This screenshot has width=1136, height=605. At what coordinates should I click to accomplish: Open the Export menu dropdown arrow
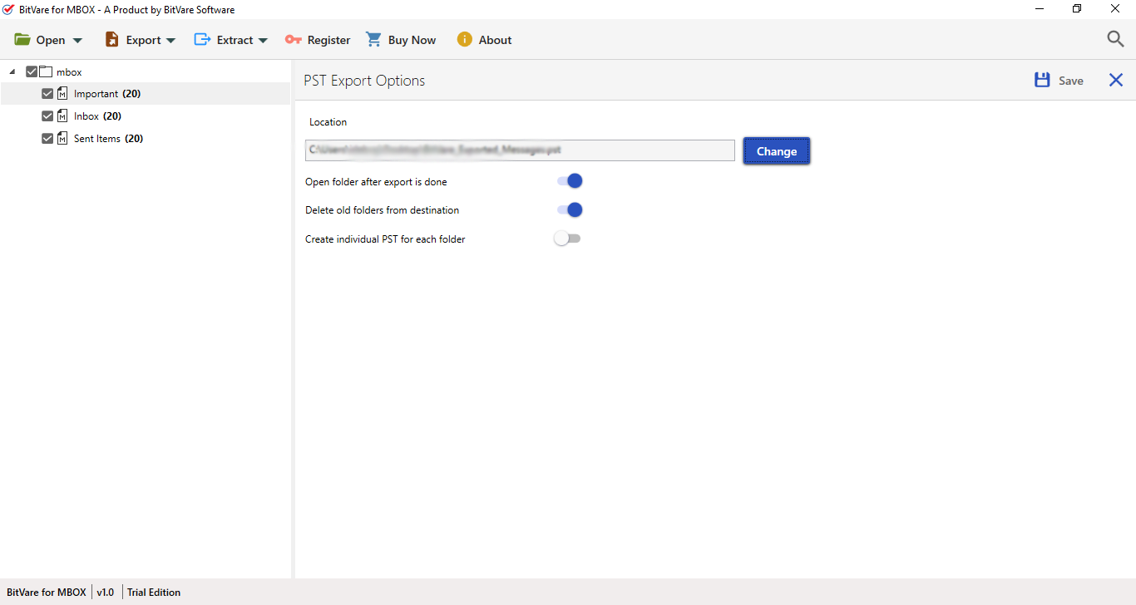pyautogui.click(x=170, y=41)
